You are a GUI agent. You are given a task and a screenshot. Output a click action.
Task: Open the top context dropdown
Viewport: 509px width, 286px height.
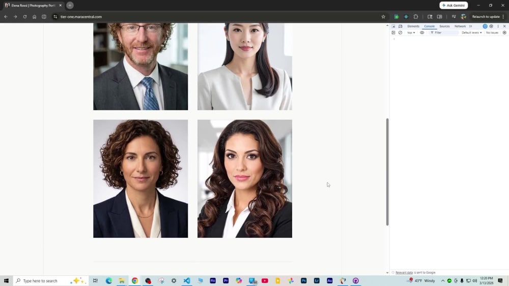[411, 33]
